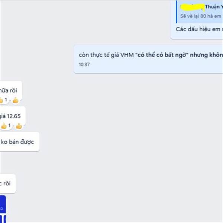223x223 pixels.
Task: Jump to quoted message "Sẽ về lại 80 hả em"
Action: pos(201,16)
